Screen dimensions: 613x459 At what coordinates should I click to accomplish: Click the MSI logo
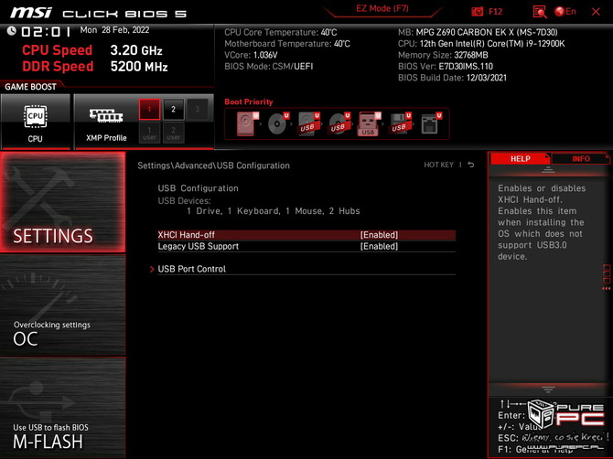(x=31, y=13)
